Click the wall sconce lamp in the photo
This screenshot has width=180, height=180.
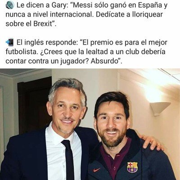coord(160,108)
